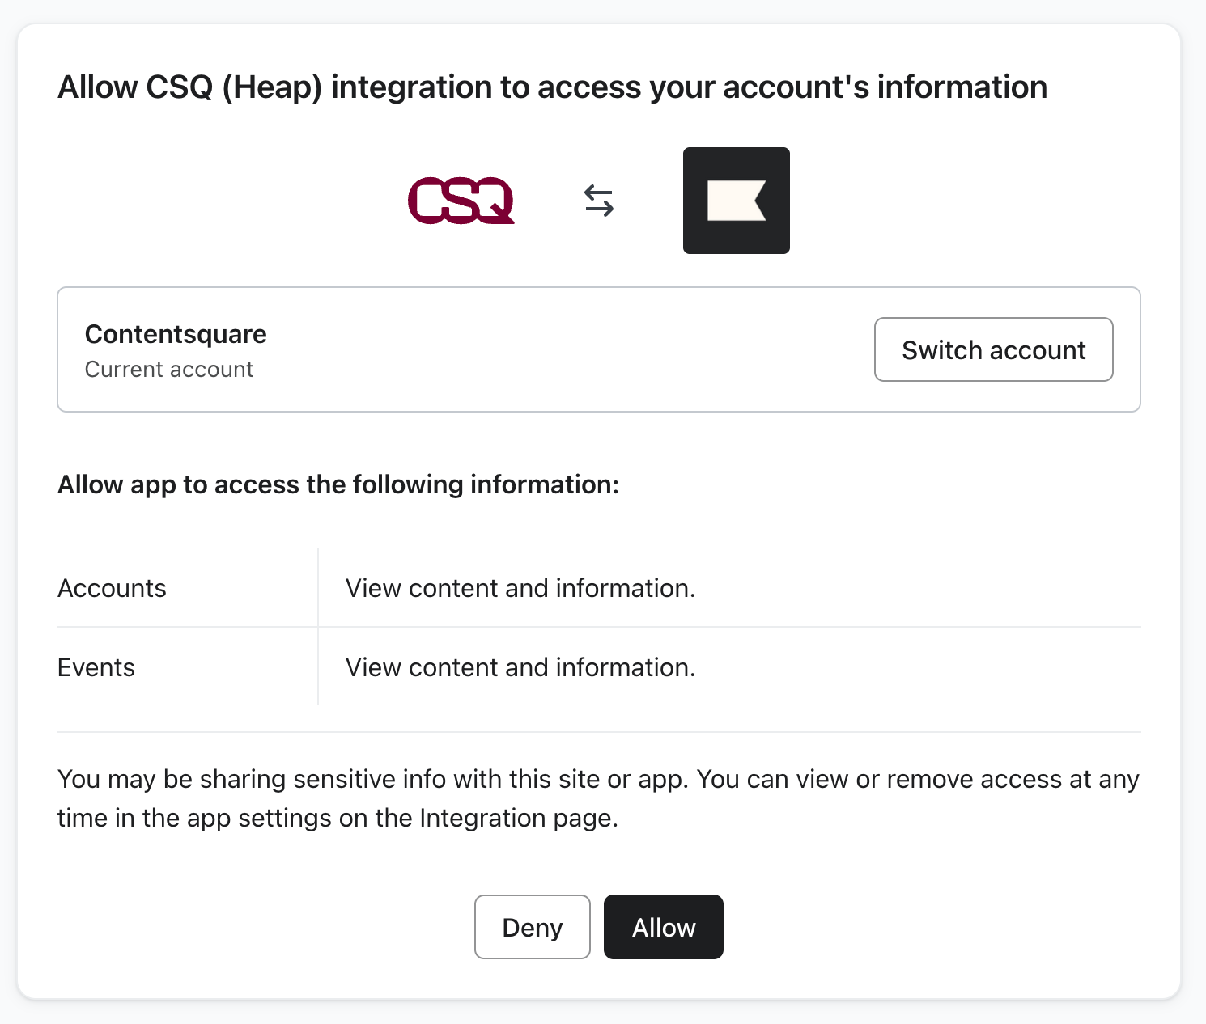Click the Deny button
The width and height of the screenshot is (1206, 1024).
(532, 927)
